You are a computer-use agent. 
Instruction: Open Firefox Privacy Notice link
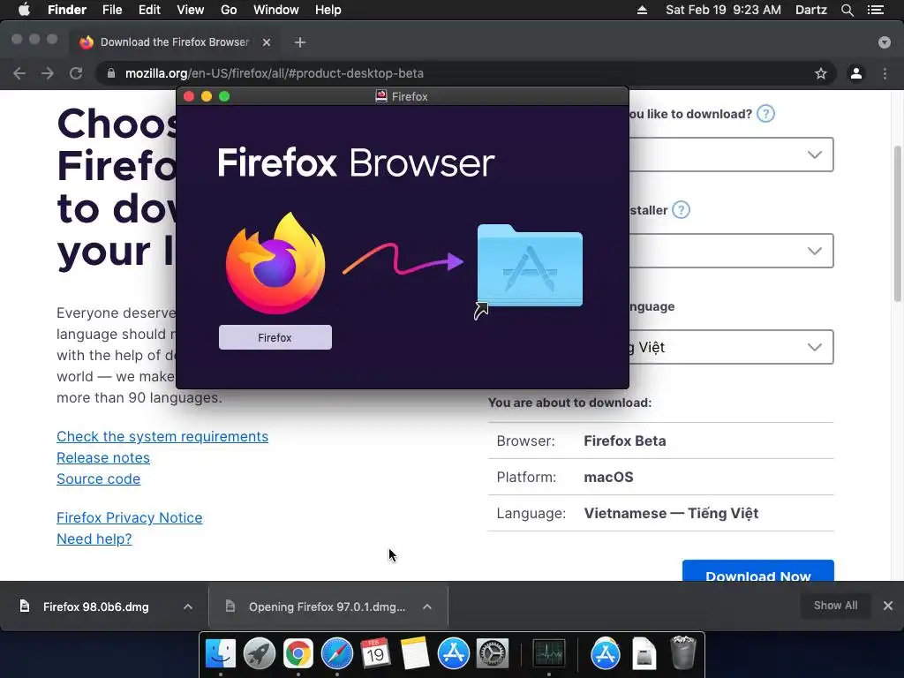(x=130, y=517)
